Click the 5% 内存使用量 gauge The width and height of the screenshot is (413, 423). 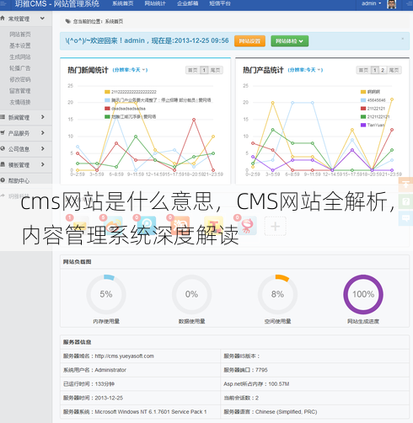point(106,294)
